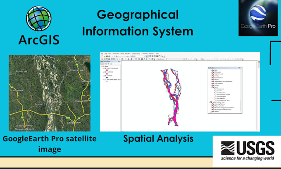
Task: Check the unchecked Study area layer checkbox
Action: 105,80
